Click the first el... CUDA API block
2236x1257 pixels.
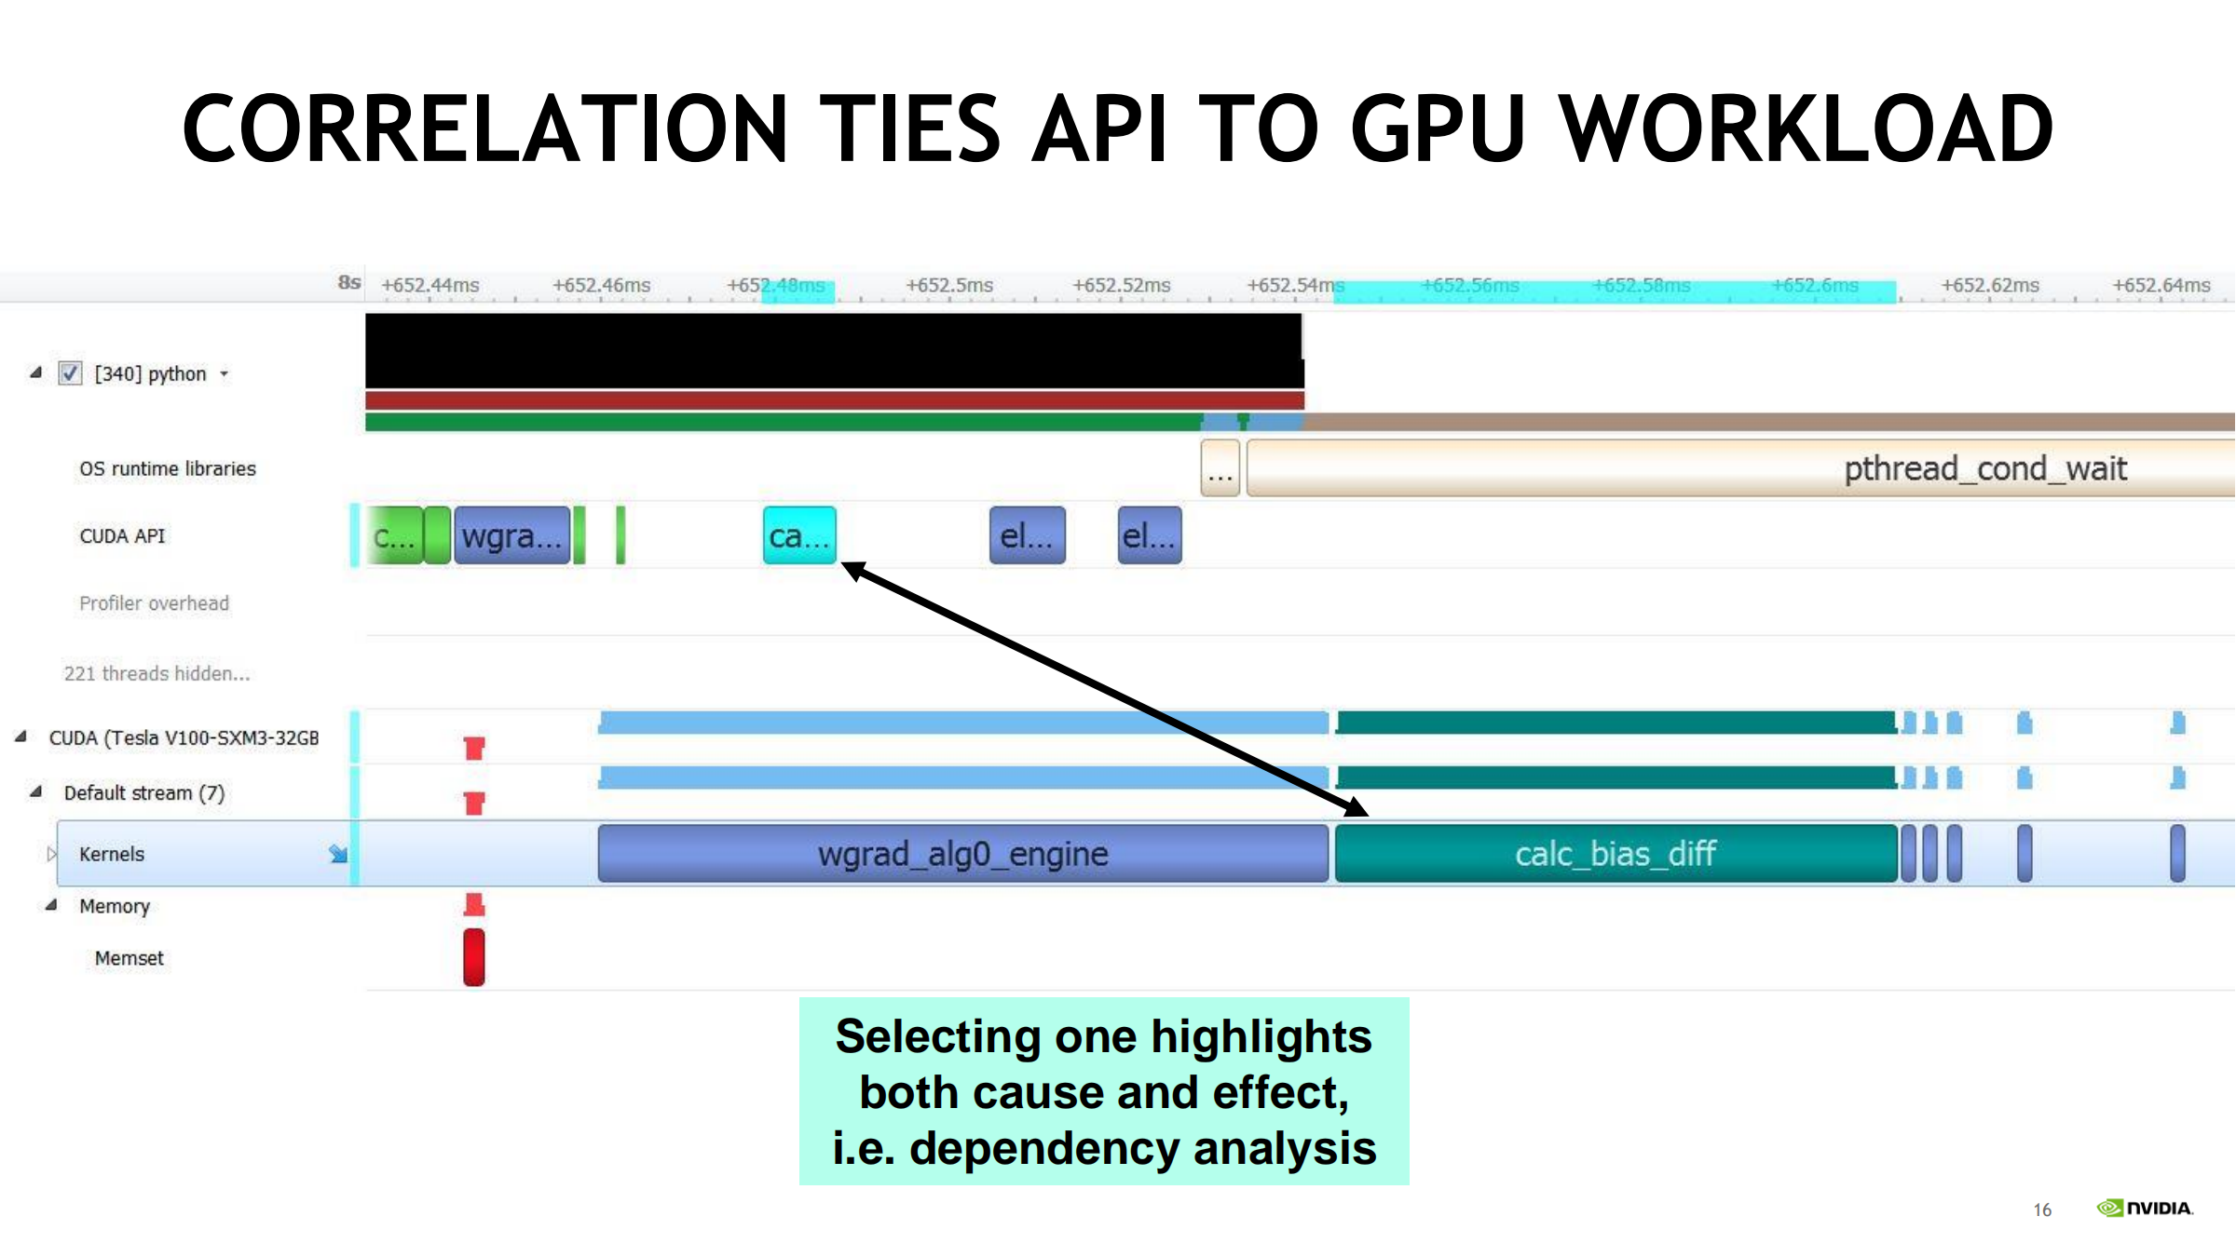point(1027,536)
